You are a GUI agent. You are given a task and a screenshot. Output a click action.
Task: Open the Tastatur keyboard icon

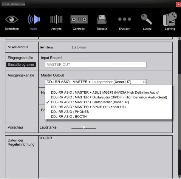102,20
